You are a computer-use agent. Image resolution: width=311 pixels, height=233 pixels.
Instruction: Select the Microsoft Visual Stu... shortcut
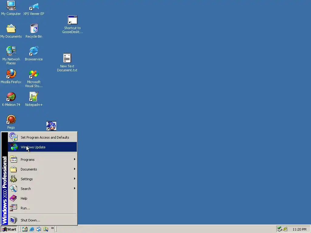34,79
